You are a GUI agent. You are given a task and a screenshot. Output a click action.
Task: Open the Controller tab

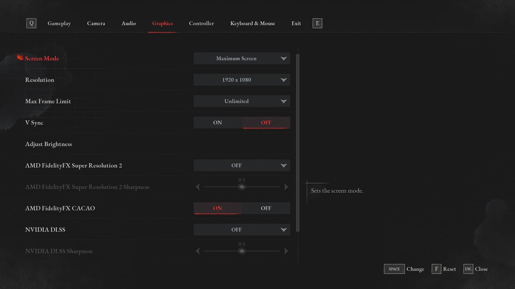coord(201,24)
